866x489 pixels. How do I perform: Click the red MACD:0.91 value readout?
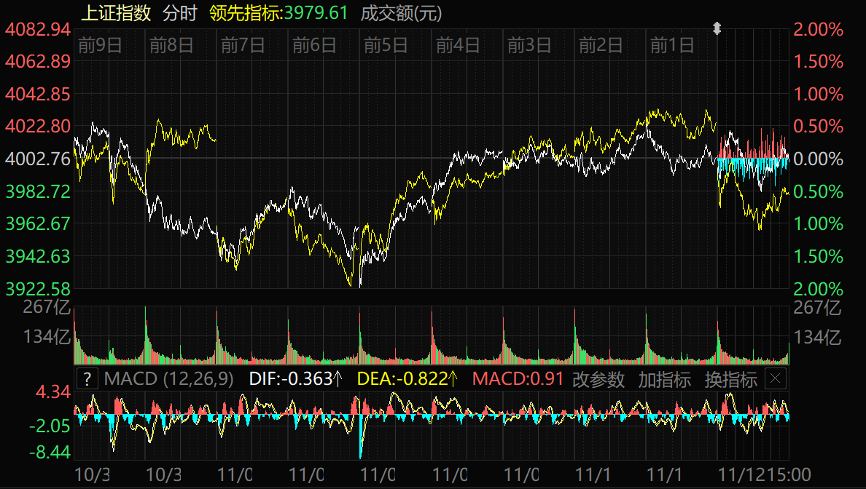click(518, 379)
